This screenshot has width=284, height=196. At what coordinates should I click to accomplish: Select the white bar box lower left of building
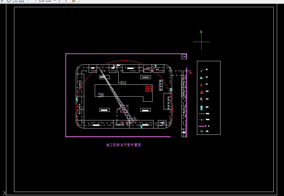[x=105, y=110]
